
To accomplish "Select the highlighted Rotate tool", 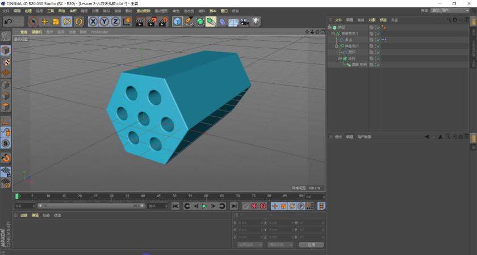I will (67, 22).
